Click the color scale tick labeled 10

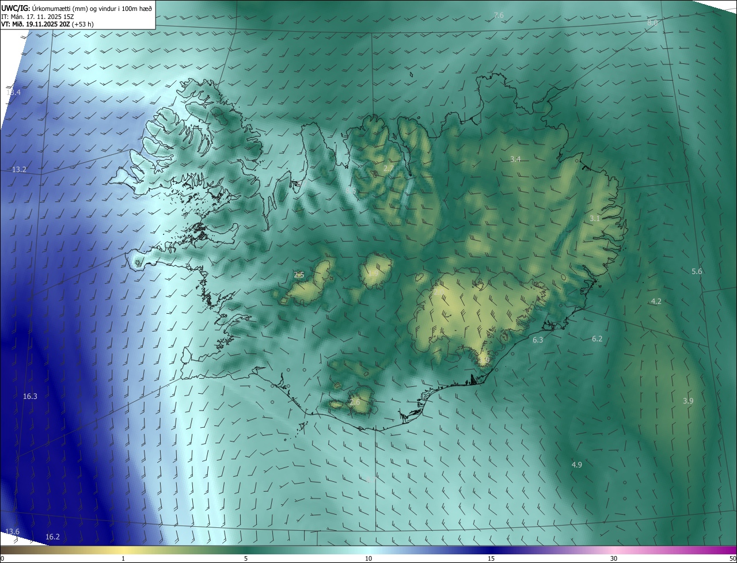pos(368,558)
